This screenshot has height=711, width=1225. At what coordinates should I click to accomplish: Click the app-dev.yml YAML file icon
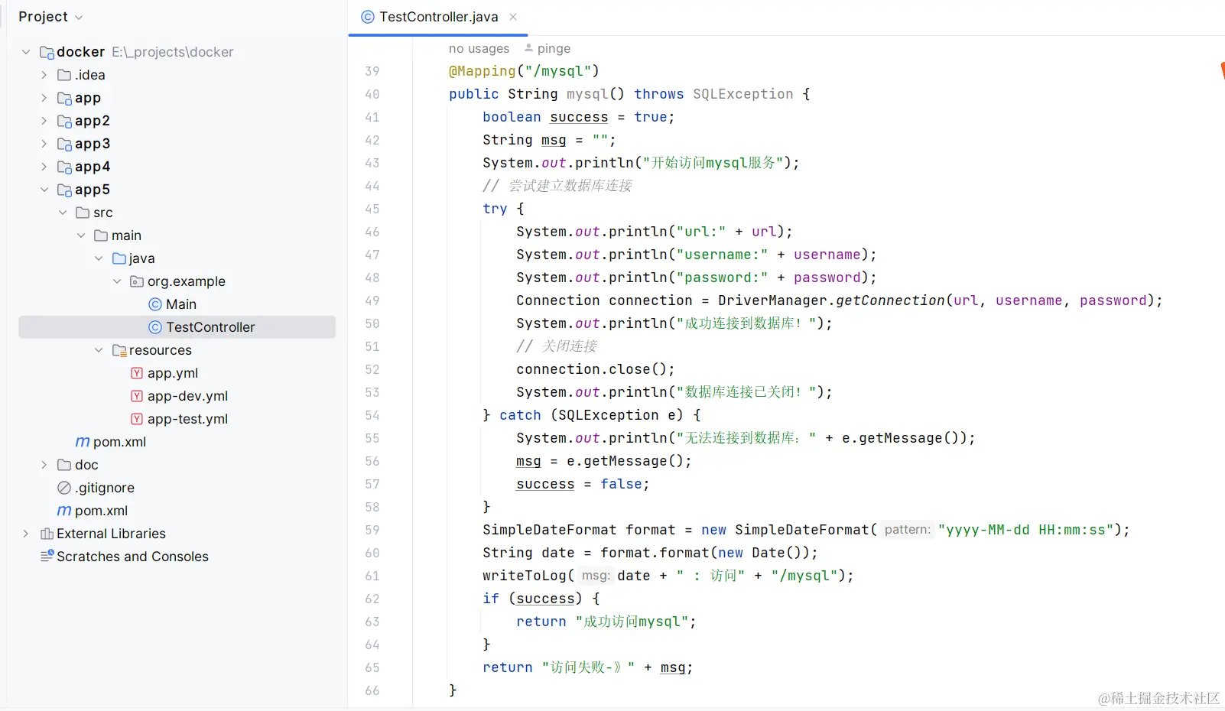point(137,396)
